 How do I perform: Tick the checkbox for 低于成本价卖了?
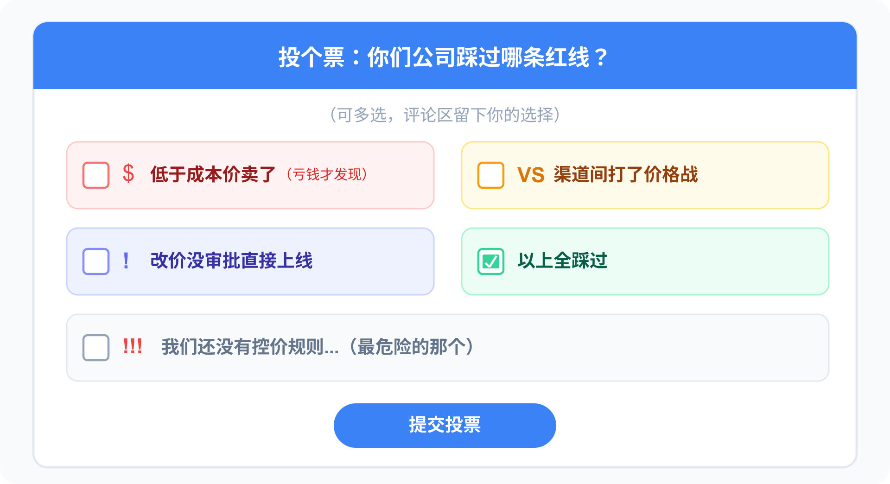point(96,175)
